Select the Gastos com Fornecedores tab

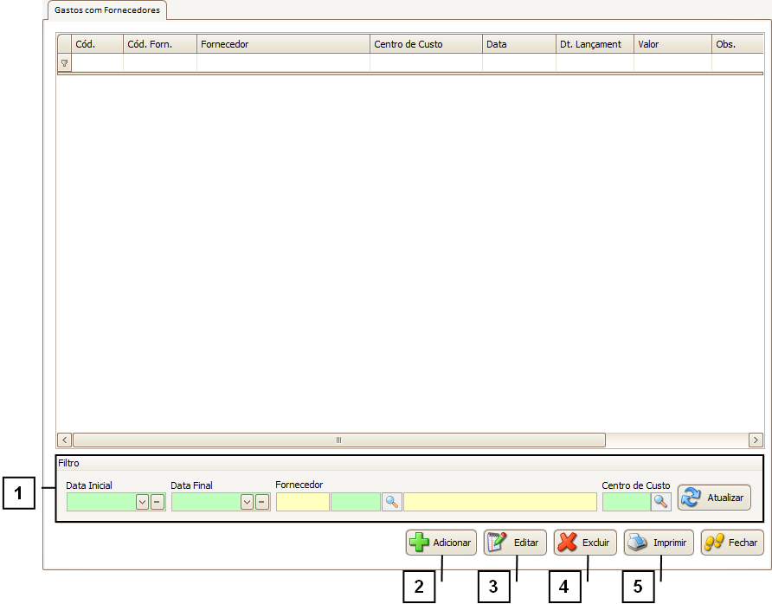106,10
